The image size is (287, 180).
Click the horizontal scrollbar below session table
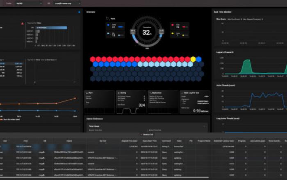pyautogui.click(x=104, y=177)
